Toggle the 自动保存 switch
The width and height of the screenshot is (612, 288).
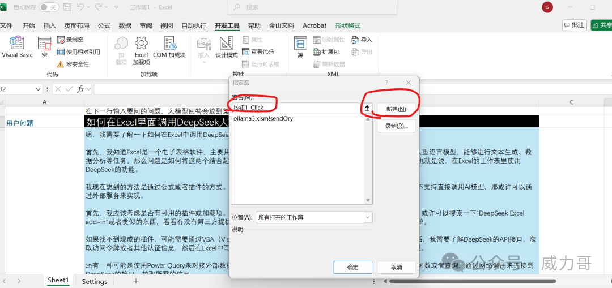point(49,7)
